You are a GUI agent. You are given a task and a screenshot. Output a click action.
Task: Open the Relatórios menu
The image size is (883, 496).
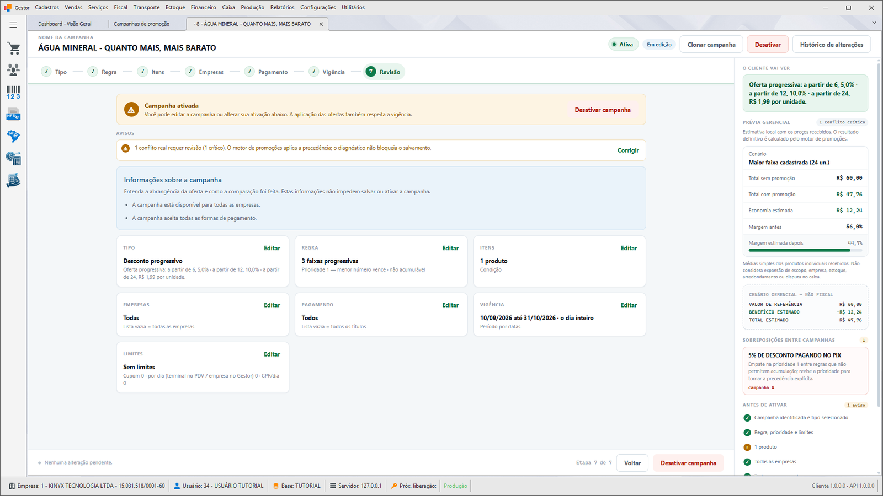click(x=282, y=7)
